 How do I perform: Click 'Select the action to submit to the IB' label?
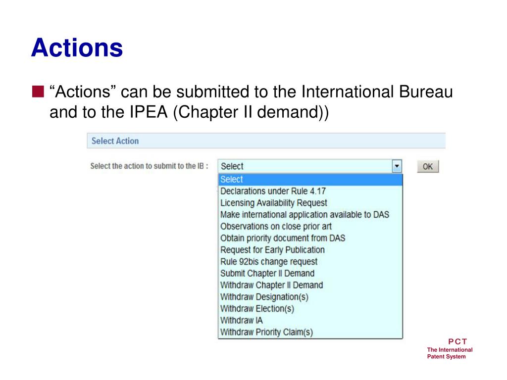(x=149, y=166)
